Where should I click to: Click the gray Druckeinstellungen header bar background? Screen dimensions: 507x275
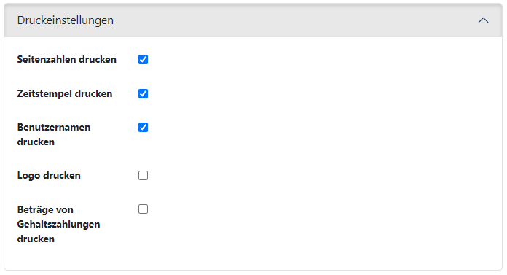pyautogui.click(x=253, y=20)
